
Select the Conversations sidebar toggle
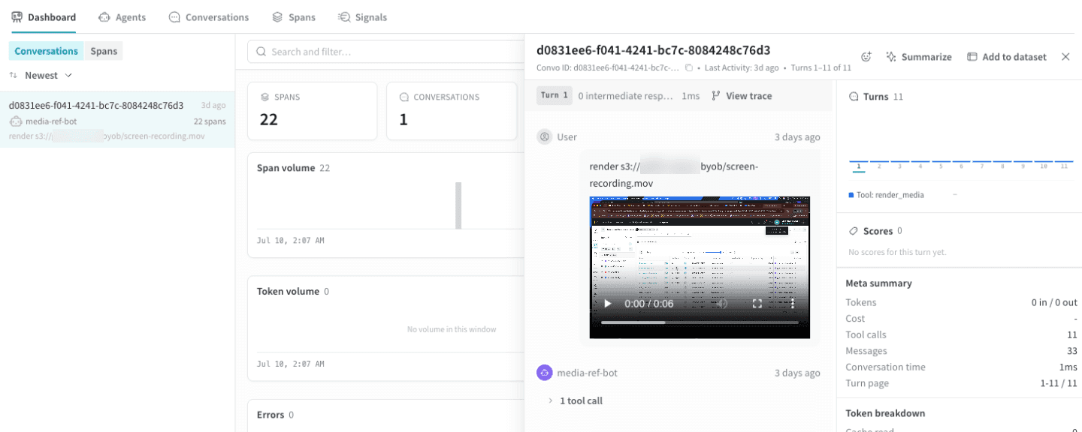point(47,51)
